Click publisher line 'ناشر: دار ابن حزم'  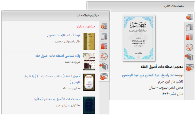click(x=170, y=82)
